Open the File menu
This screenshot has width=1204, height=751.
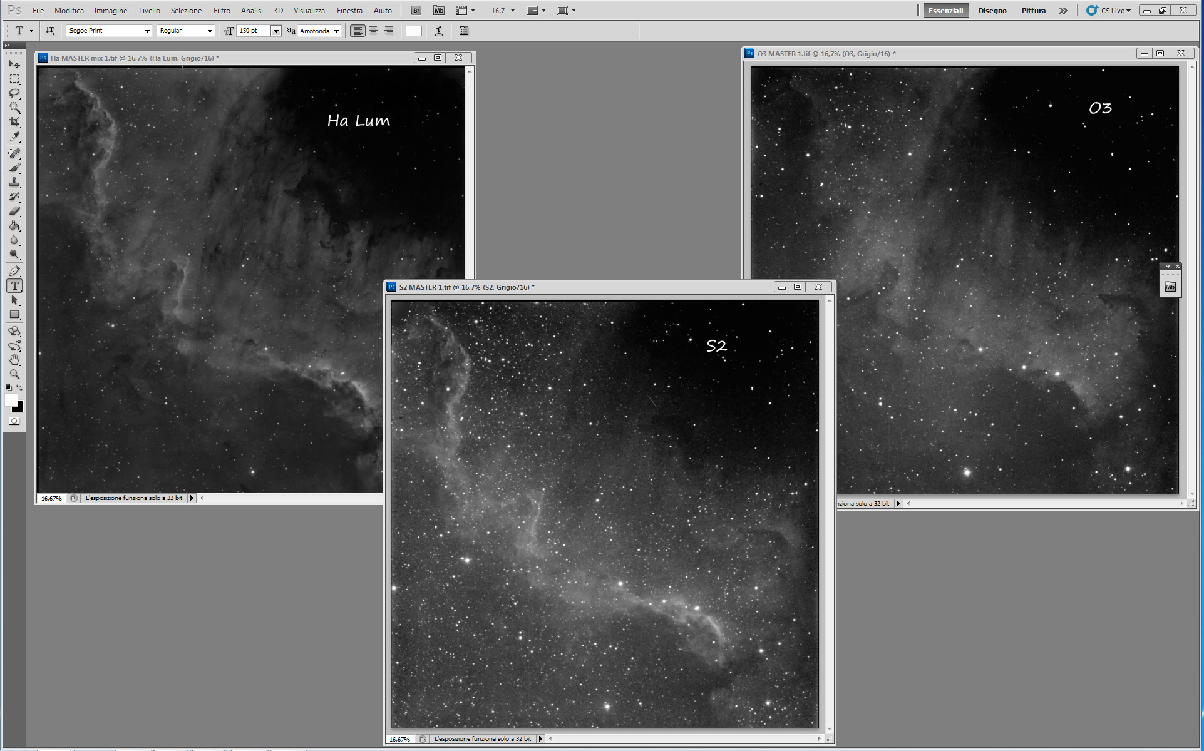(38, 10)
